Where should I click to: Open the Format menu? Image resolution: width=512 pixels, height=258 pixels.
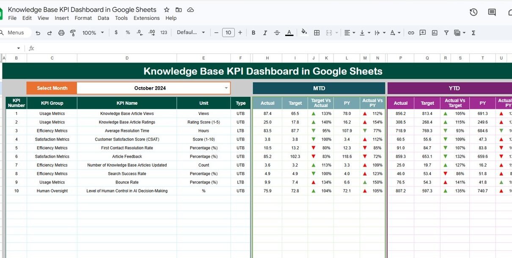83,18
